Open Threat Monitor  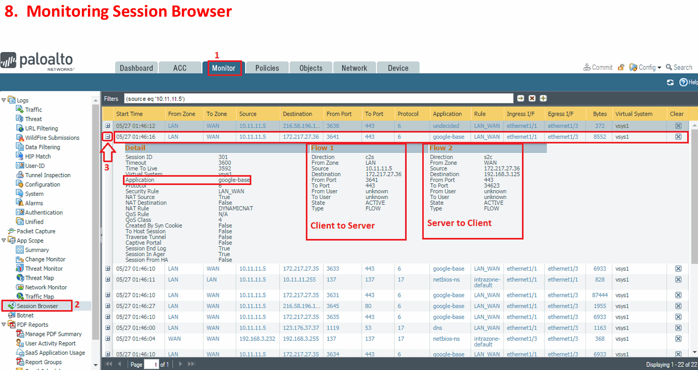[x=44, y=269]
